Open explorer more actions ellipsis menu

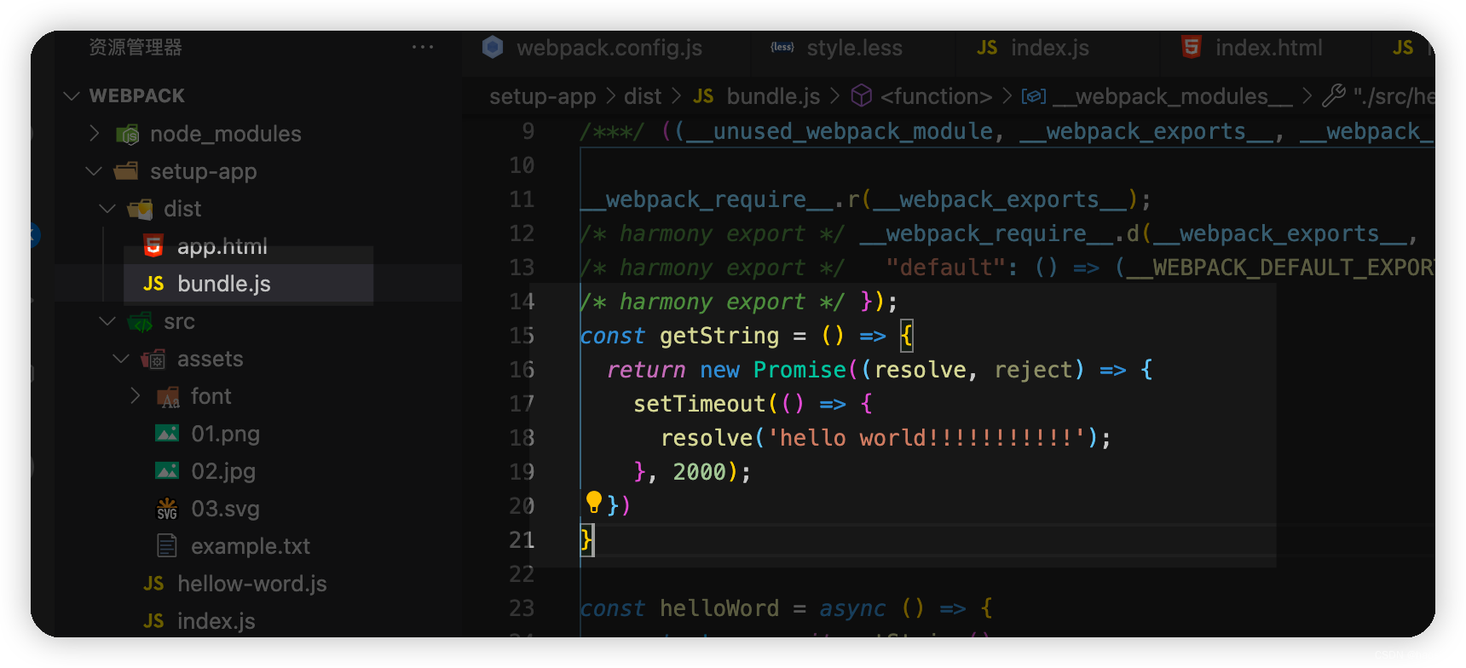(x=423, y=47)
